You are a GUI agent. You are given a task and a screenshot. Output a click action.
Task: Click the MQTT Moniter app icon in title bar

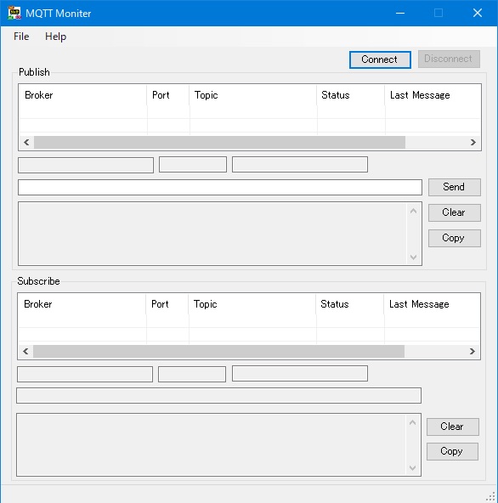[14, 13]
